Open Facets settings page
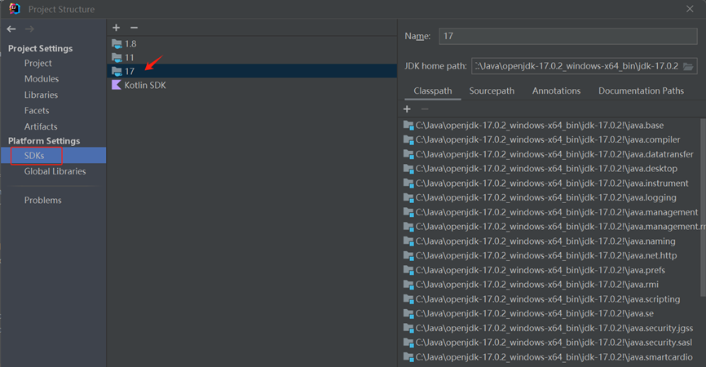Screen dimensions: 706x367 pos(37,111)
